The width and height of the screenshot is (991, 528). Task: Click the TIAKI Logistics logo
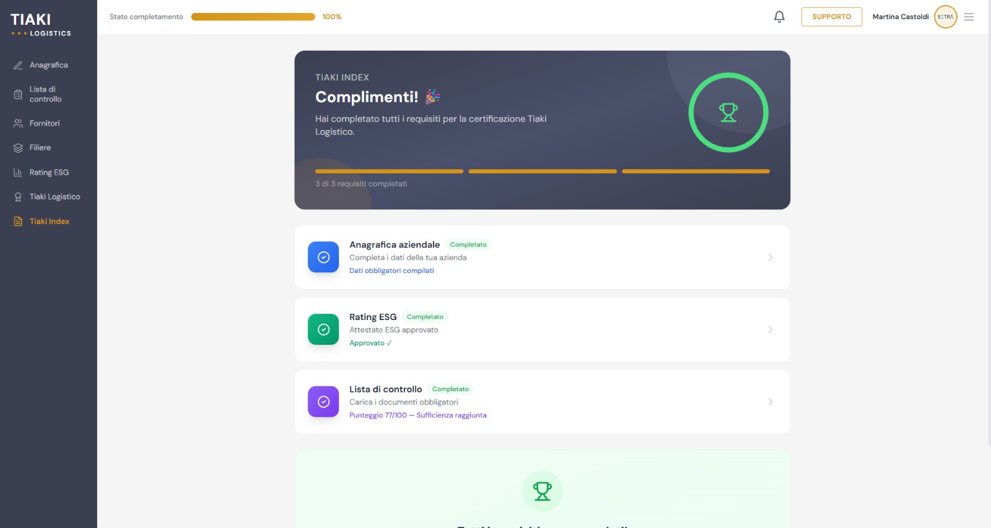click(x=41, y=25)
